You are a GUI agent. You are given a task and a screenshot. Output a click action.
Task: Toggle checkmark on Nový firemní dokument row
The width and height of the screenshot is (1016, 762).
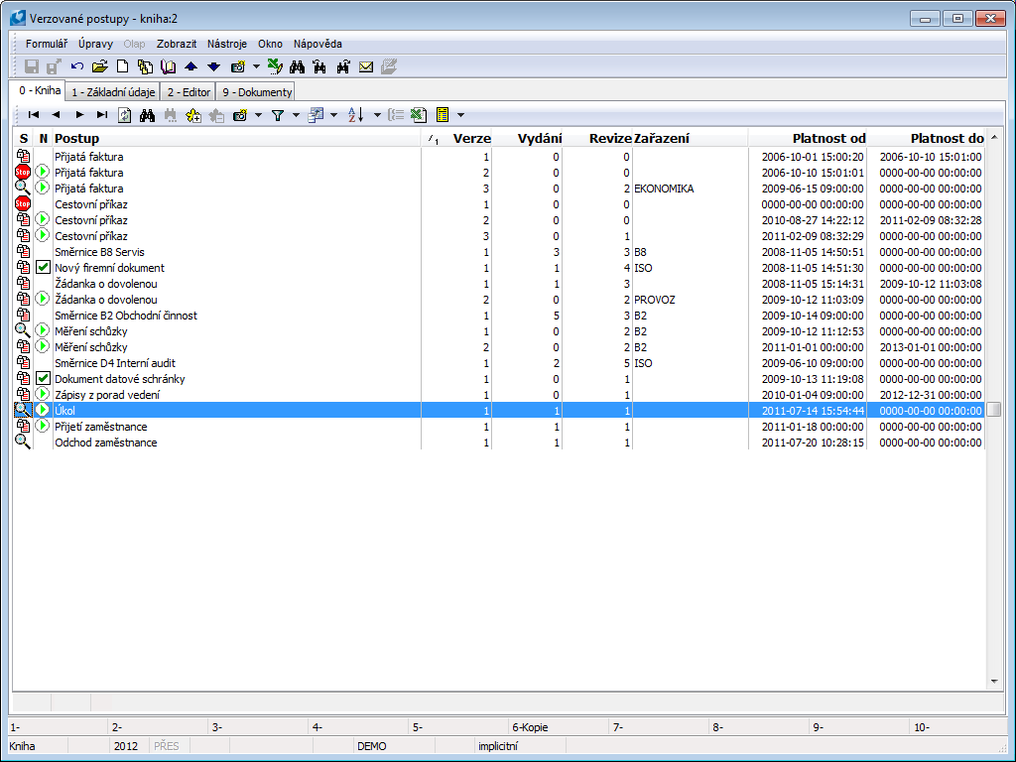43,268
